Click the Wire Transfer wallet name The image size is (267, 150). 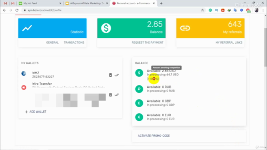click(x=42, y=84)
